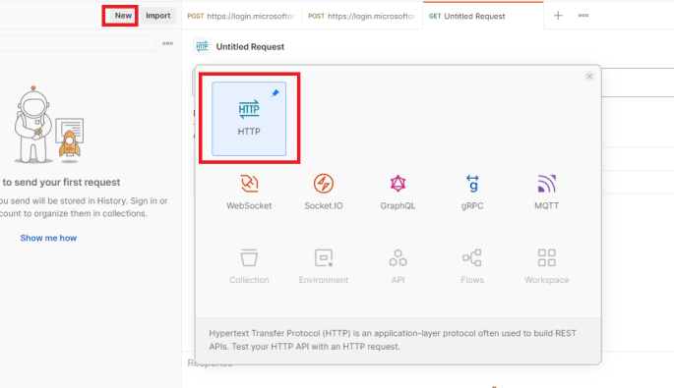Open the Show me how link

click(48, 238)
